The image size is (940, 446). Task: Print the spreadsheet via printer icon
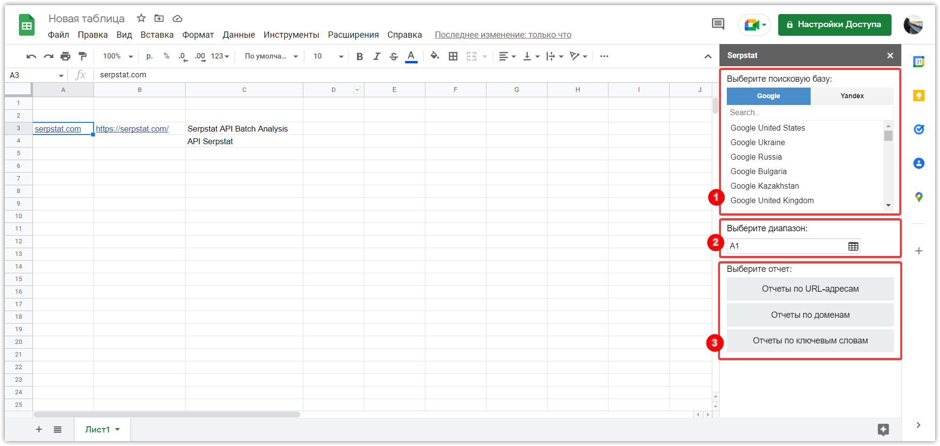click(x=65, y=57)
